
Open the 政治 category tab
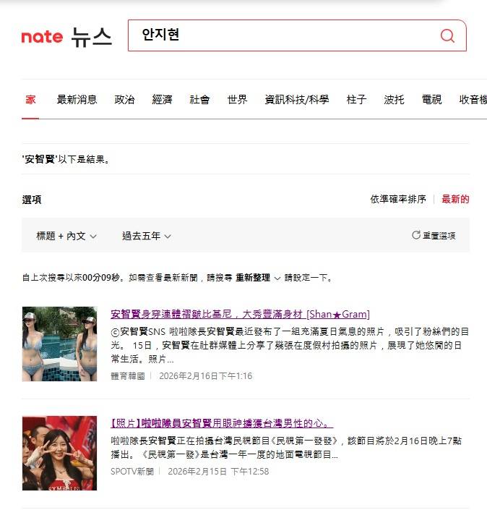point(124,99)
